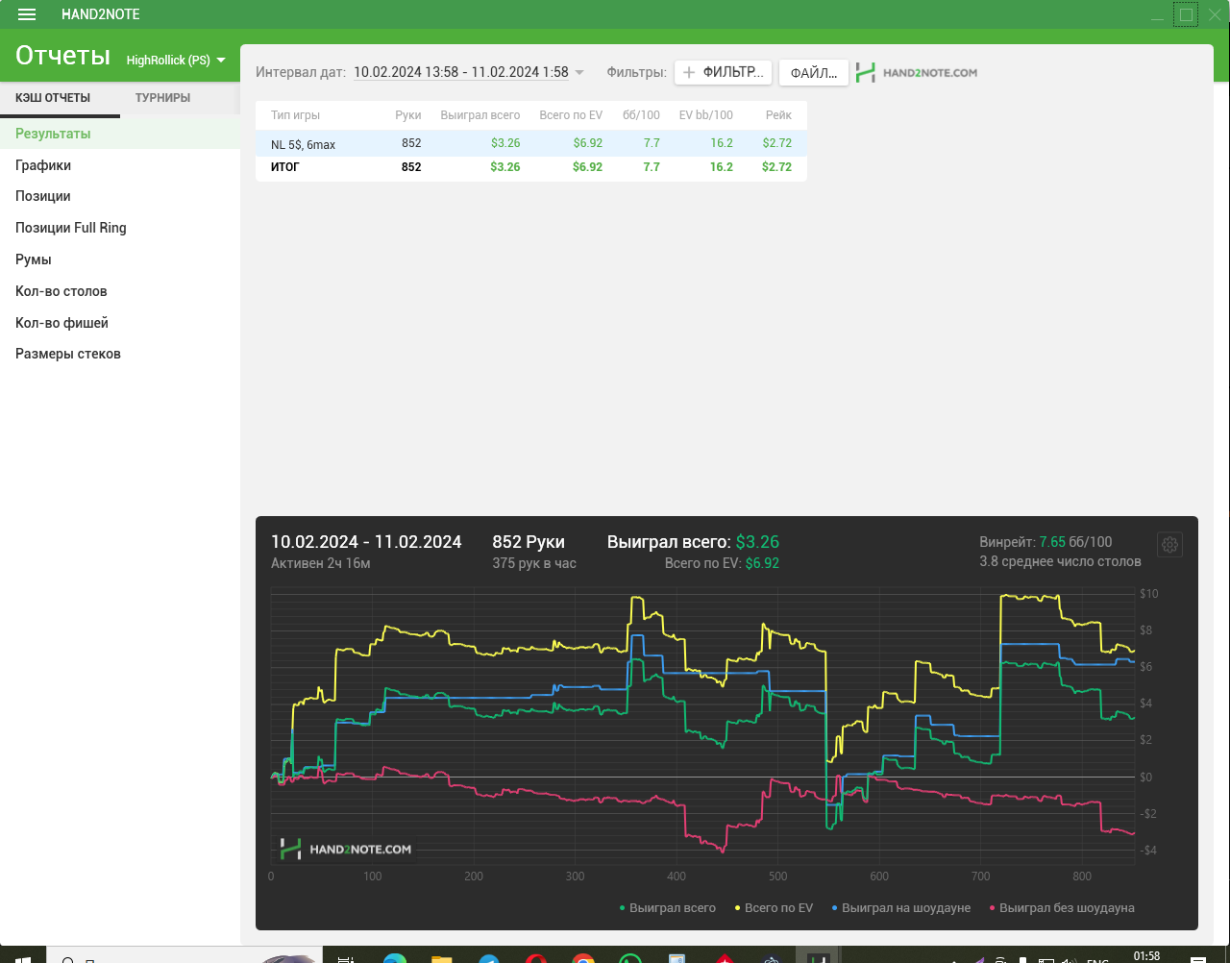Toggle Выиграл на шоудауне legend line
Viewport: 1230px width, 963px height.
901,908
